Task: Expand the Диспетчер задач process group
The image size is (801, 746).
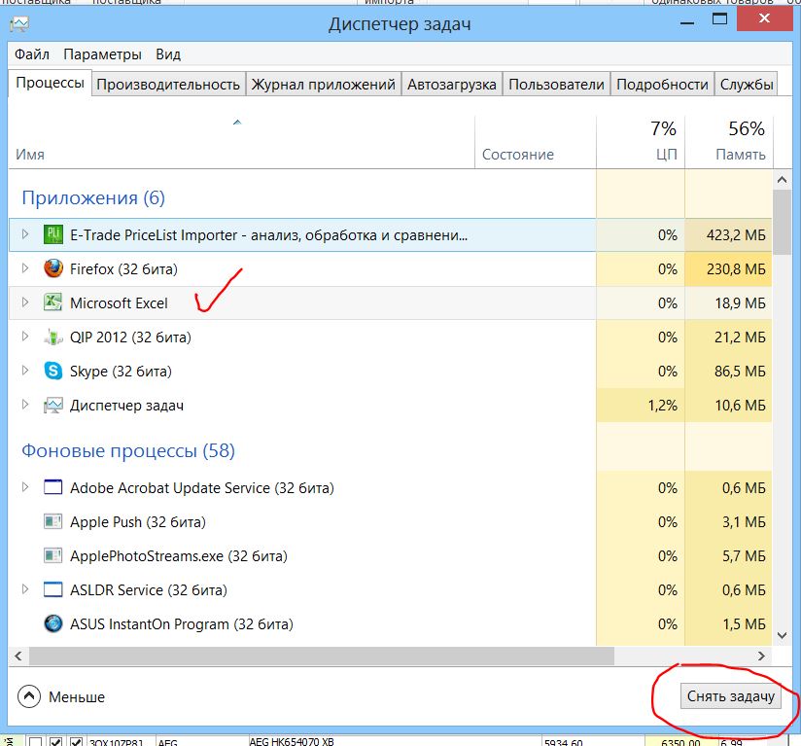Action: pyautogui.click(x=24, y=405)
